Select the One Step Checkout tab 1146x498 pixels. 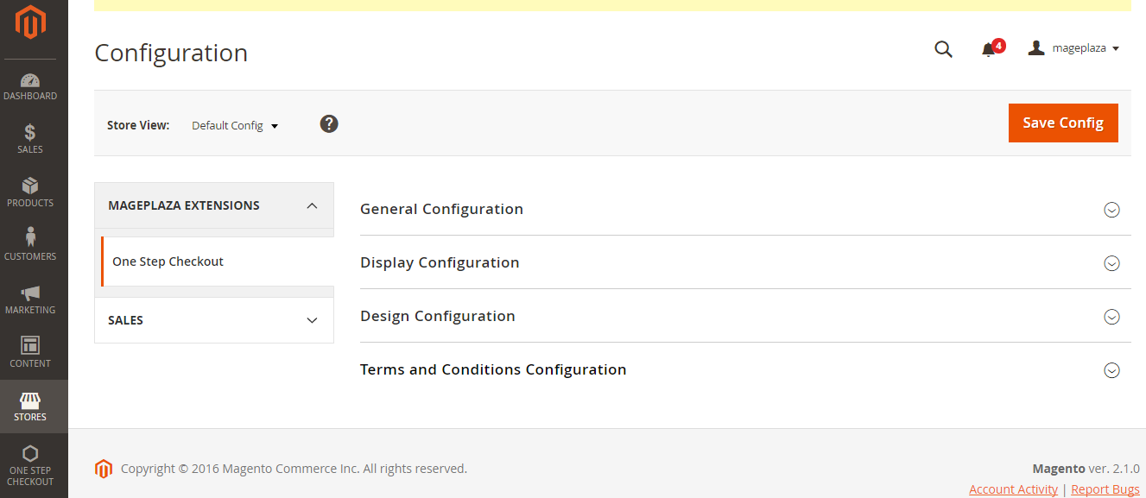tap(168, 262)
